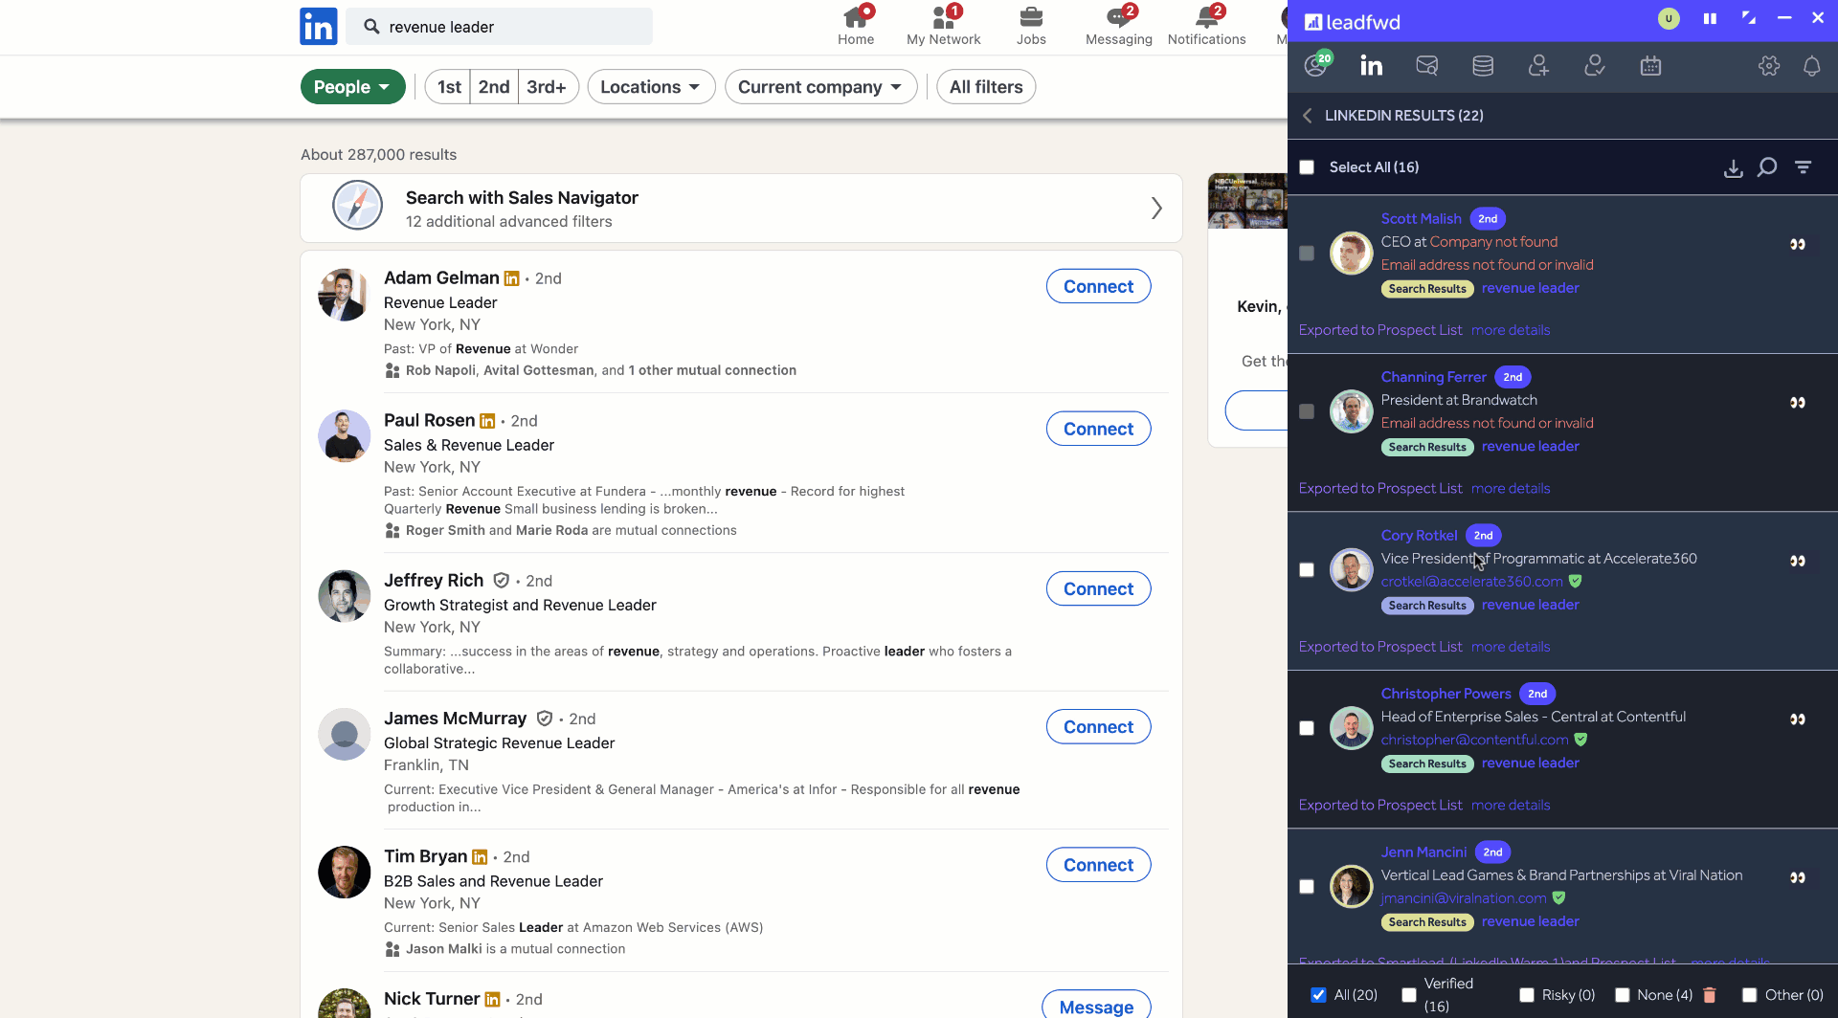1838x1018 pixels.
Task: Check the Select All (16) box
Action: point(1307,167)
